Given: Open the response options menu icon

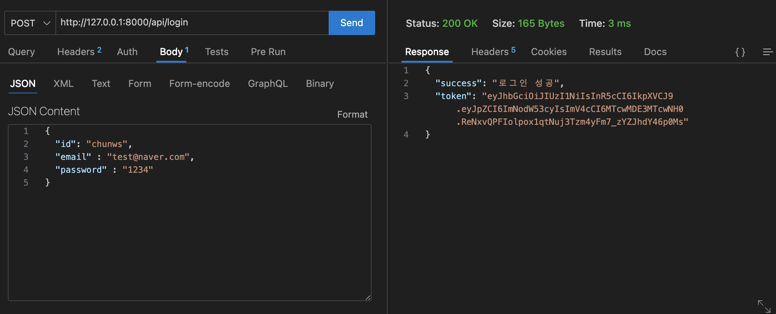Looking at the screenshot, I should (768, 52).
